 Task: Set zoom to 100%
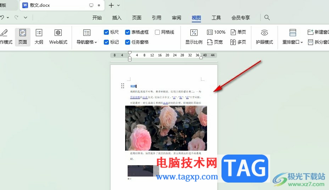216,32
